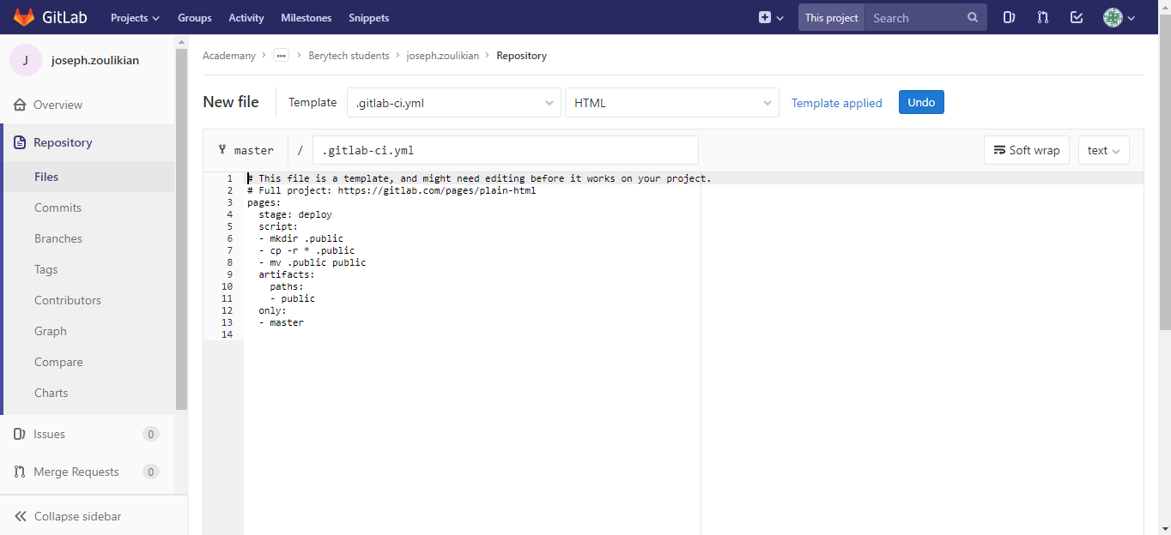Click the search magnifier icon

[x=973, y=17]
